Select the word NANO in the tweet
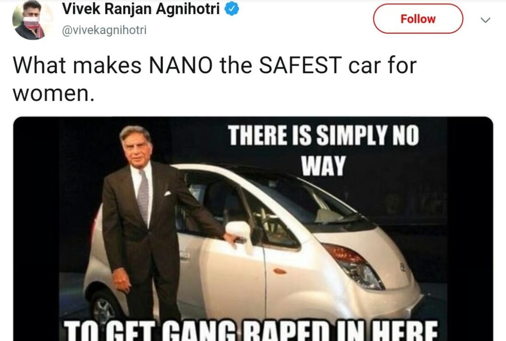The image size is (506, 341). click(x=181, y=65)
